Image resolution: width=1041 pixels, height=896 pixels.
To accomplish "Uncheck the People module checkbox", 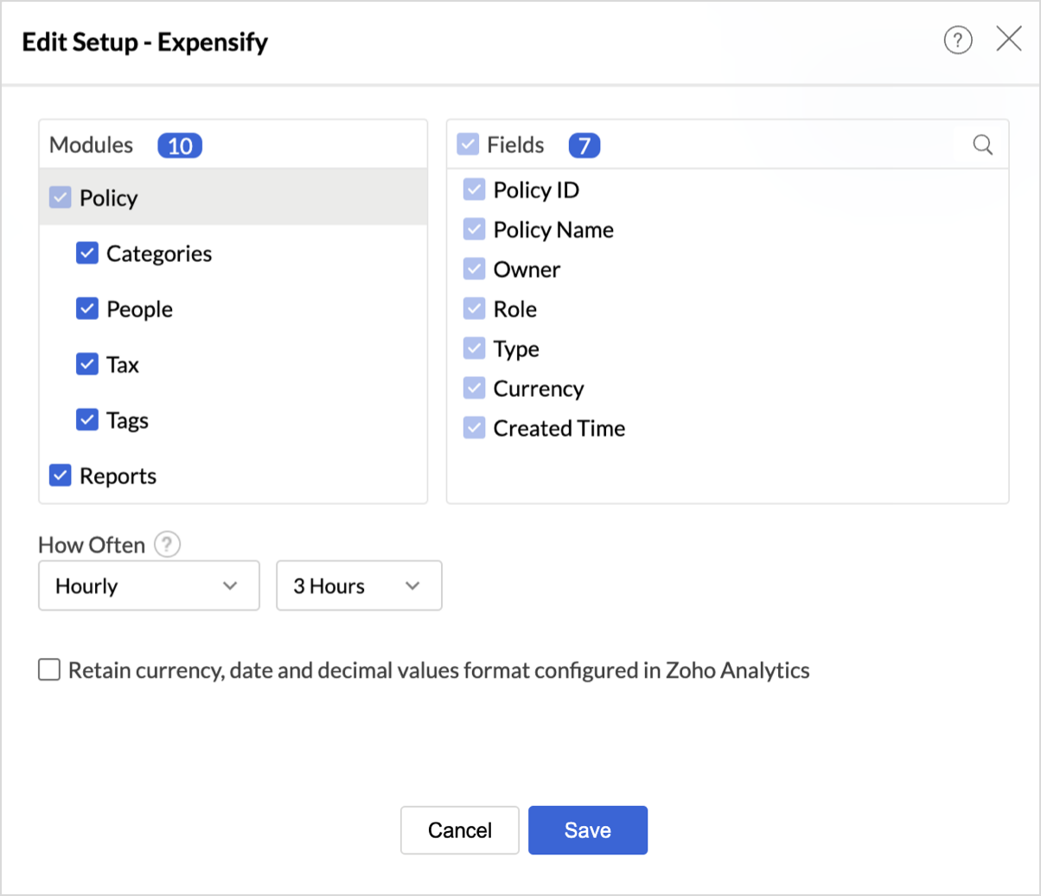I will [87, 309].
